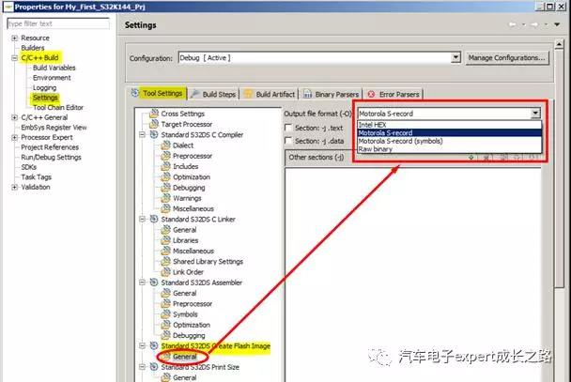The width and height of the screenshot is (571, 382).
Task: Enable the Section: -j .text checkbox
Action: (x=289, y=127)
